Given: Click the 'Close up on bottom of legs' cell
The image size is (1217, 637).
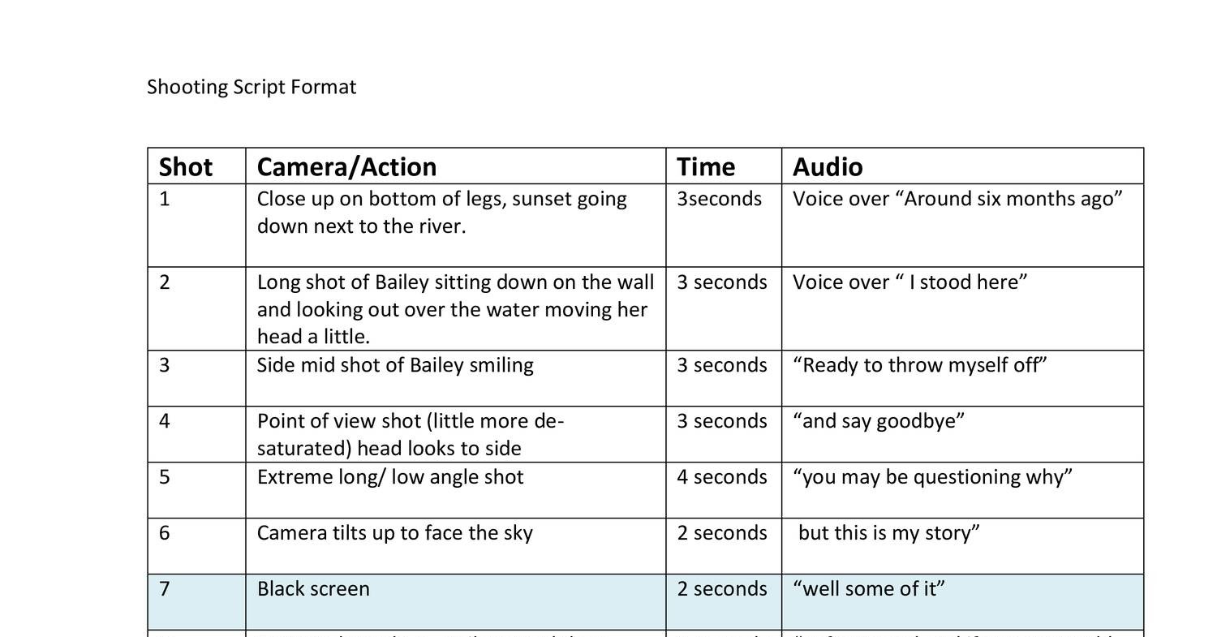Looking at the screenshot, I should click(x=441, y=212).
